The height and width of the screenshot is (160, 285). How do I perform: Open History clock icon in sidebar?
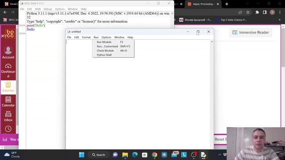tap(8, 129)
